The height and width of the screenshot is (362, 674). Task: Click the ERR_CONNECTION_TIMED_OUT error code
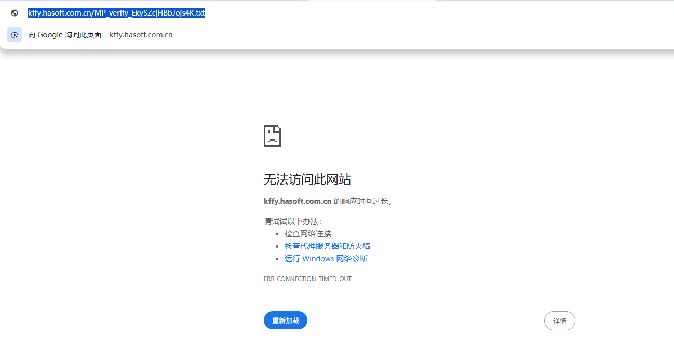tap(307, 279)
